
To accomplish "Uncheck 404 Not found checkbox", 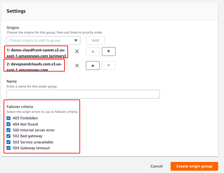I will [8, 124].
